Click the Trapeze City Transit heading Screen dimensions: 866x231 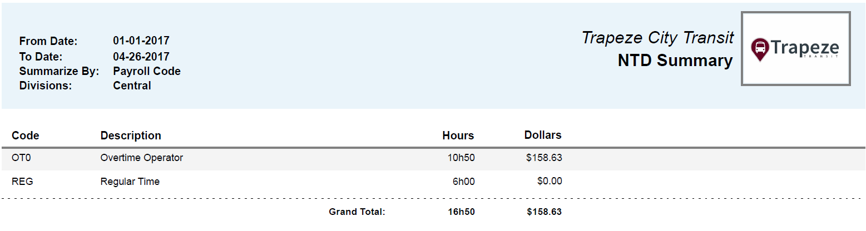pyautogui.click(x=657, y=38)
